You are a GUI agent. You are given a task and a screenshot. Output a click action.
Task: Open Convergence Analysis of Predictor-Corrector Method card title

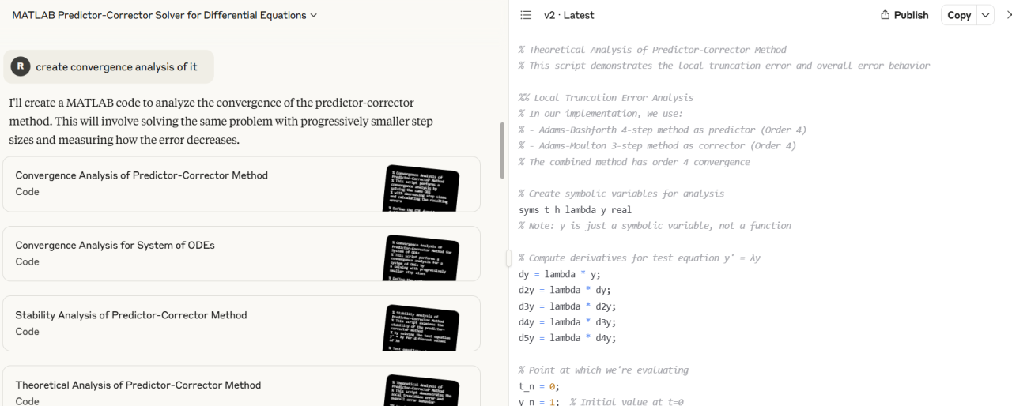click(142, 175)
